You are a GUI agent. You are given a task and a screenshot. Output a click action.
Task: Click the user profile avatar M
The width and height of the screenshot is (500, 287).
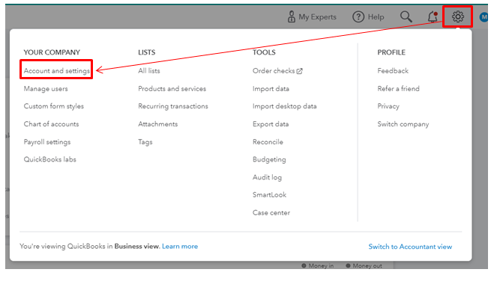tap(484, 17)
